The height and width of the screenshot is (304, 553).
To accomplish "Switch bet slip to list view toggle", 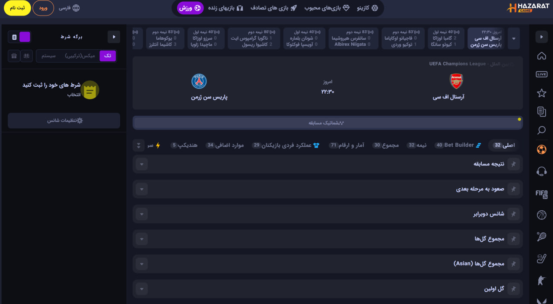I will point(14,37).
